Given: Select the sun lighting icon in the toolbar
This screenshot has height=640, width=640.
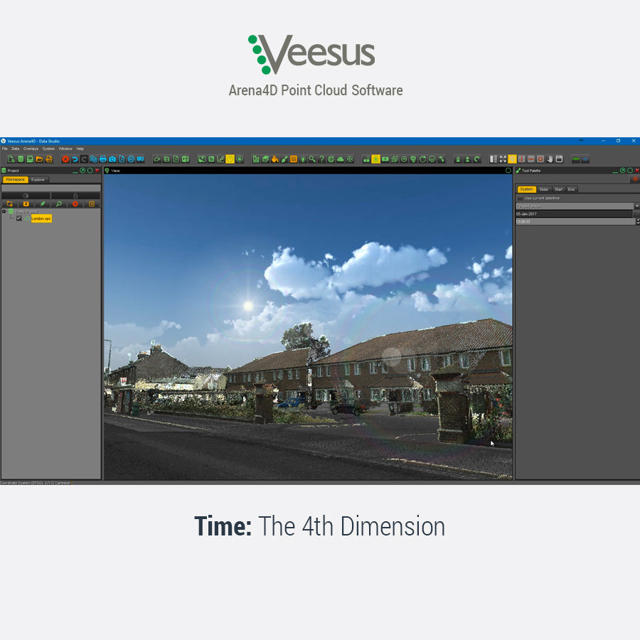Looking at the screenshot, I should 302,159.
